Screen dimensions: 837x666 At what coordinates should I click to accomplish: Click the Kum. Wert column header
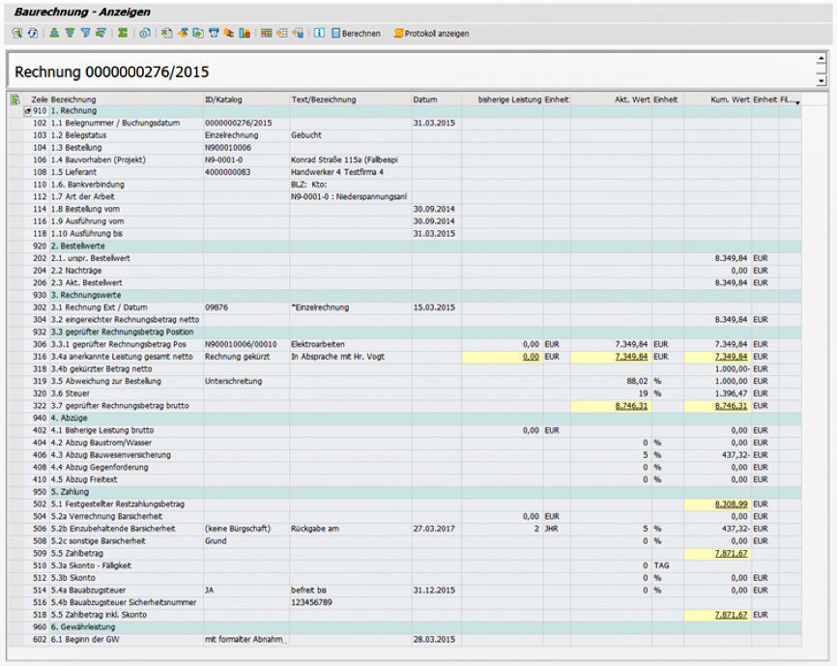pos(731,100)
